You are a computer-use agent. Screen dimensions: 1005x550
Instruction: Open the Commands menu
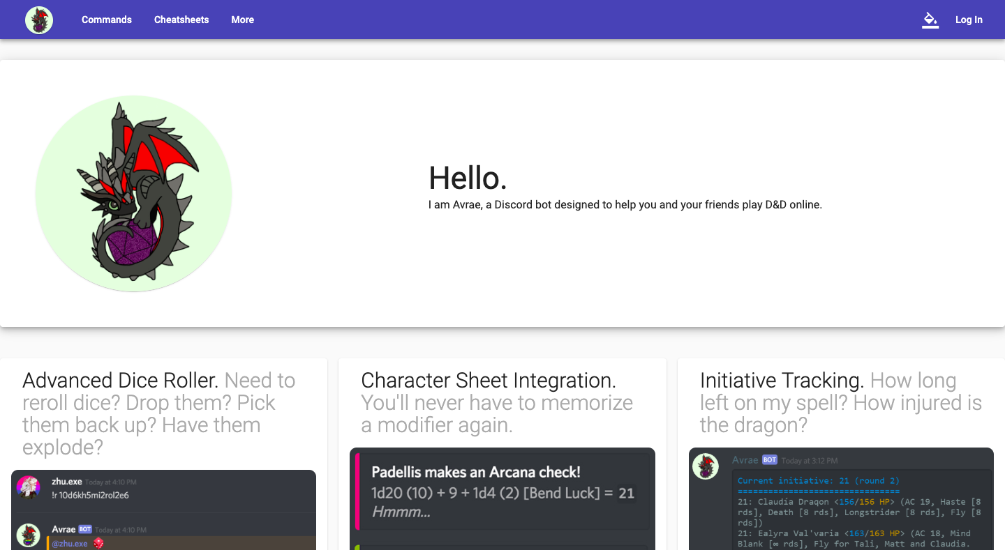point(107,20)
